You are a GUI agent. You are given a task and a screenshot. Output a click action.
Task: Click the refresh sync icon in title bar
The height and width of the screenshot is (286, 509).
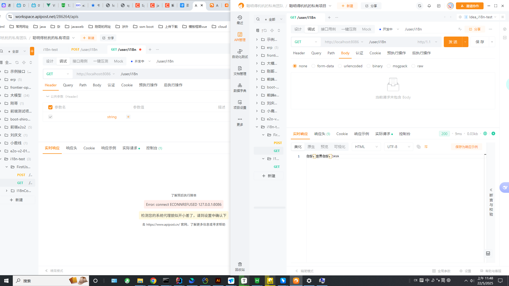[x=419, y=6]
